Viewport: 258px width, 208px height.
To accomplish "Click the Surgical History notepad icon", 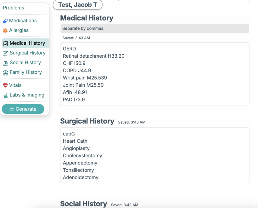I will 5,53.
